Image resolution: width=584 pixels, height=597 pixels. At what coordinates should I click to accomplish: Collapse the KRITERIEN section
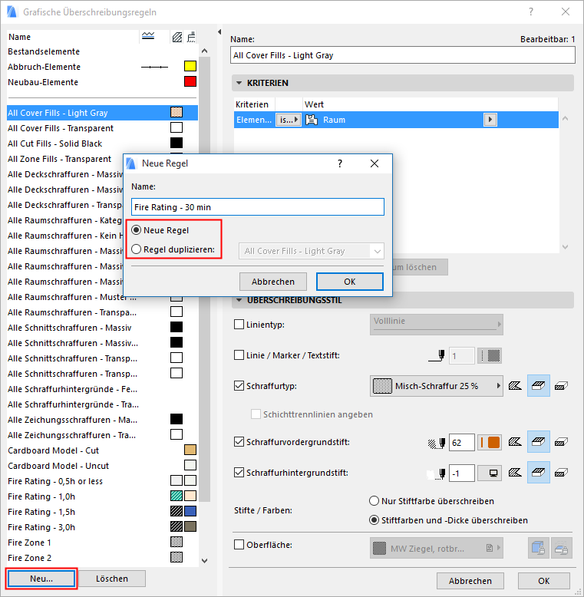(239, 83)
